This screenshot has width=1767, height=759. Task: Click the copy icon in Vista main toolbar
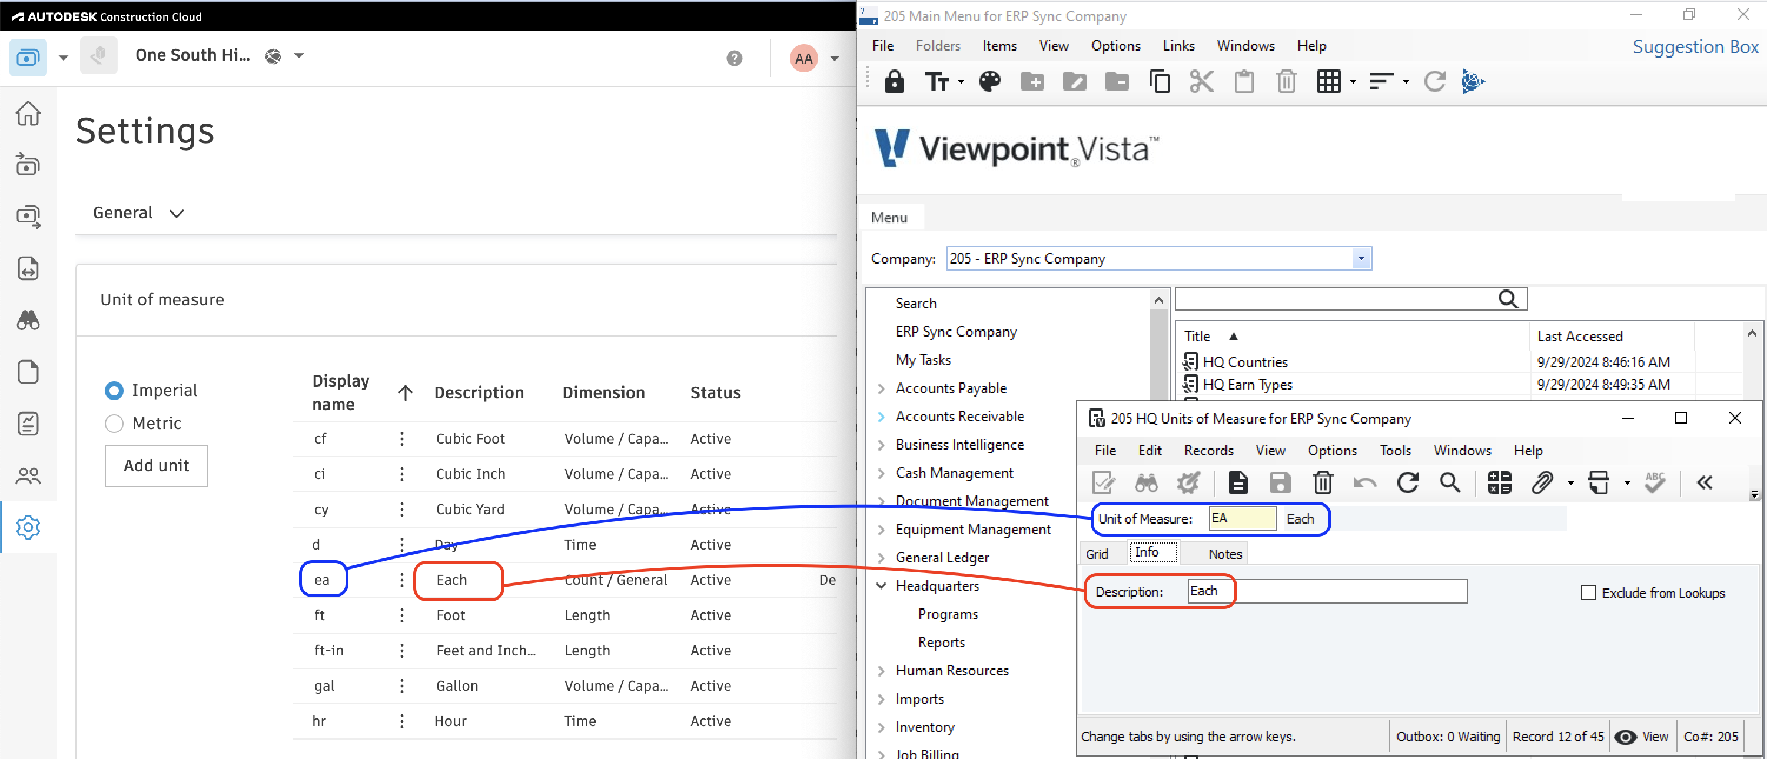coord(1159,82)
